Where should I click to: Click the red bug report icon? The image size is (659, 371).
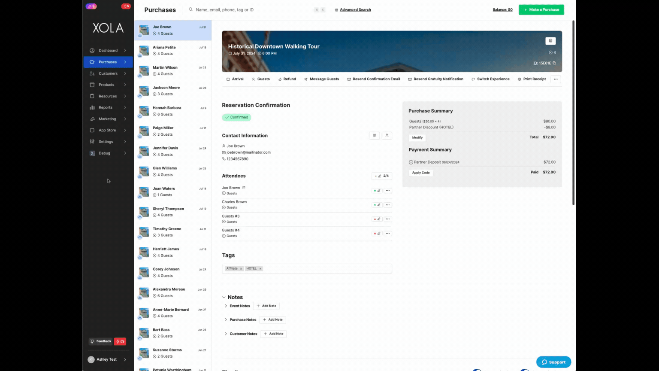(x=120, y=341)
